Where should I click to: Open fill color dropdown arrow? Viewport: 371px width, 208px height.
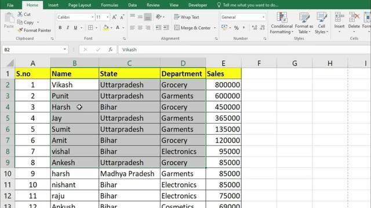111,28
